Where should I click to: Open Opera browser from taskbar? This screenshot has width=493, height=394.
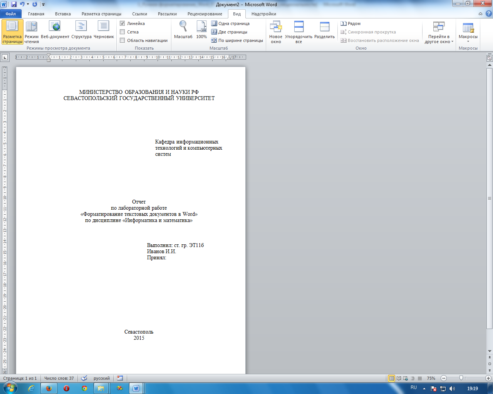click(67, 389)
